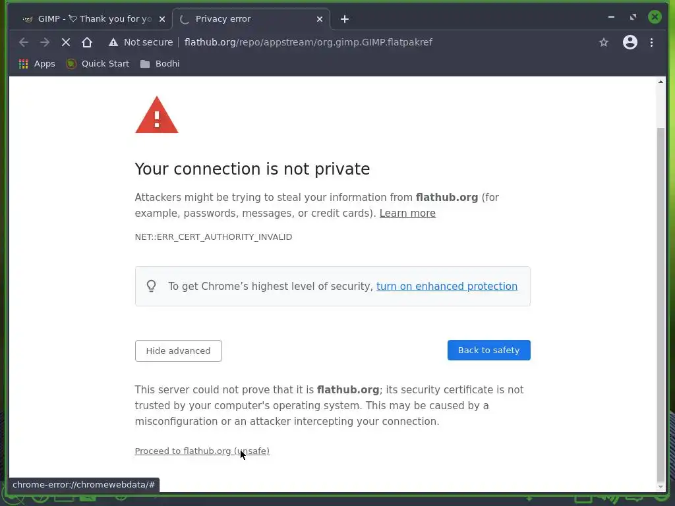This screenshot has height=506, width=675.
Task: Open the Learn more link
Action: click(407, 213)
